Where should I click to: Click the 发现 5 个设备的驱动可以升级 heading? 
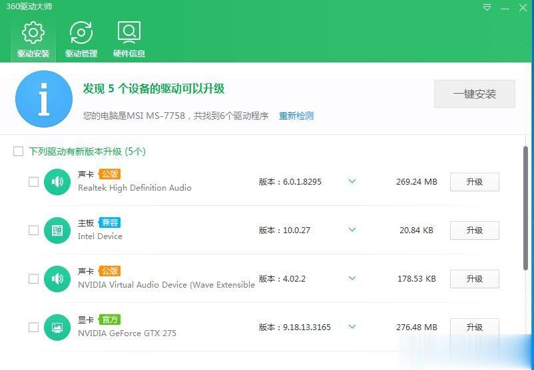pyautogui.click(x=154, y=88)
